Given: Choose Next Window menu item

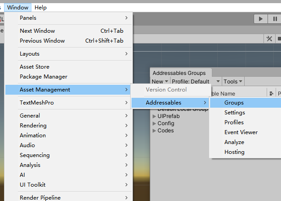Looking at the screenshot, I should (69, 31).
